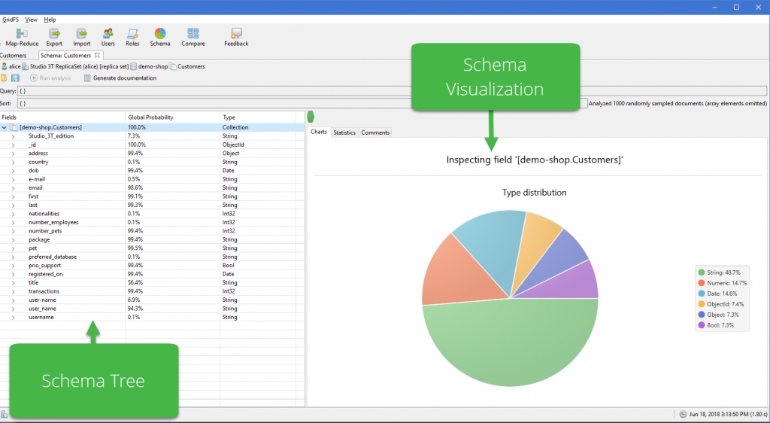Close the Schema: Customers tab
The width and height of the screenshot is (770, 423).
pyautogui.click(x=97, y=55)
